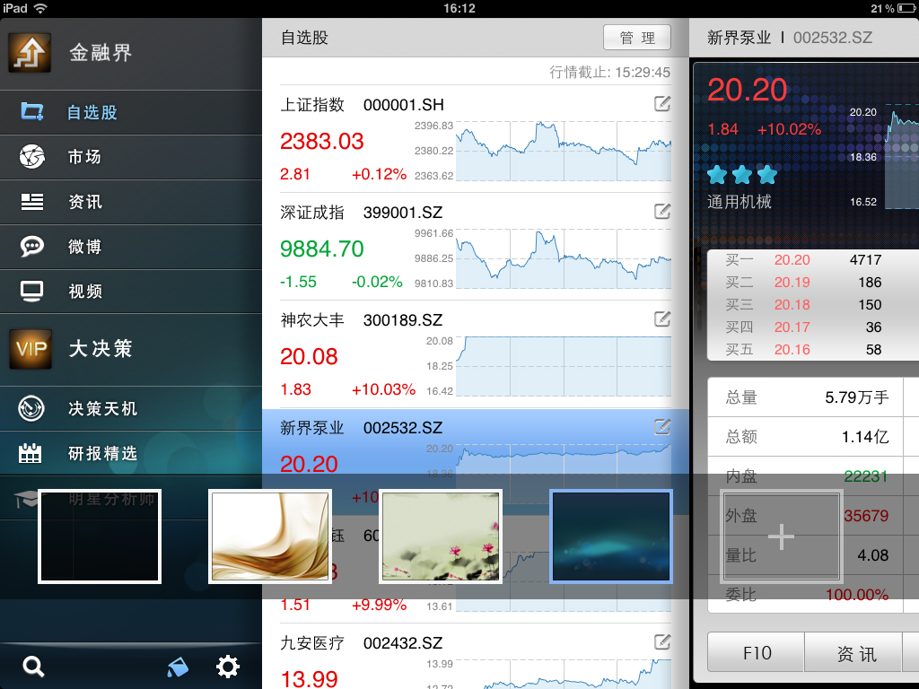Image resolution: width=919 pixels, height=689 pixels.
Task: Tap the 金融界 home logo icon
Action: 30,53
